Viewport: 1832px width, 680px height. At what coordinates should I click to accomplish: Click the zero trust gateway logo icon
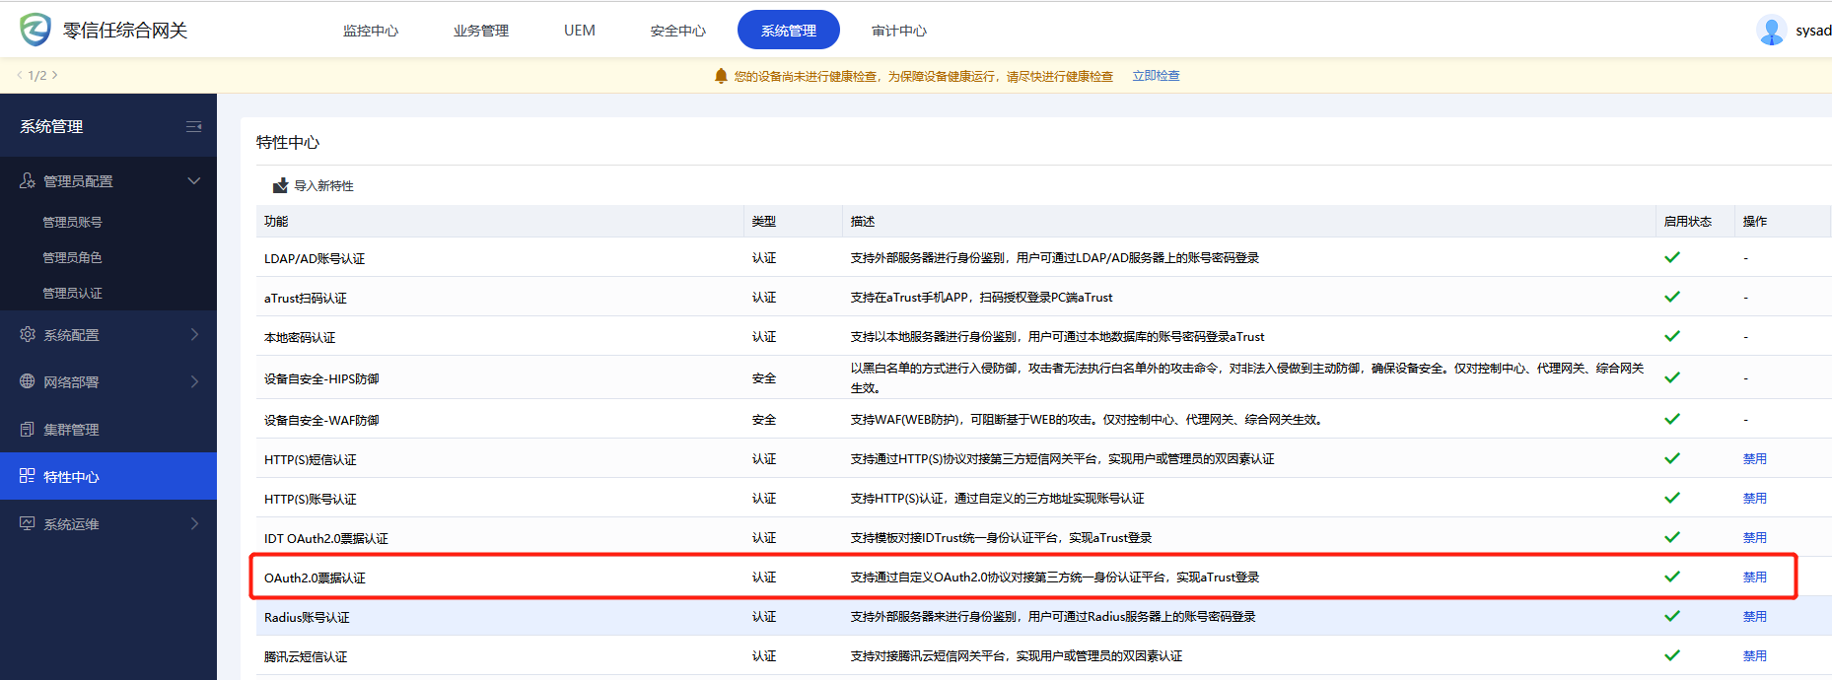(35, 30)
